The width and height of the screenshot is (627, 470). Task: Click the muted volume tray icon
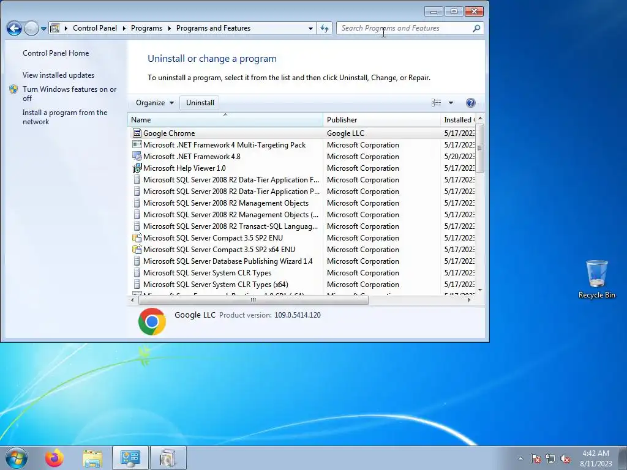pos(565,458)
